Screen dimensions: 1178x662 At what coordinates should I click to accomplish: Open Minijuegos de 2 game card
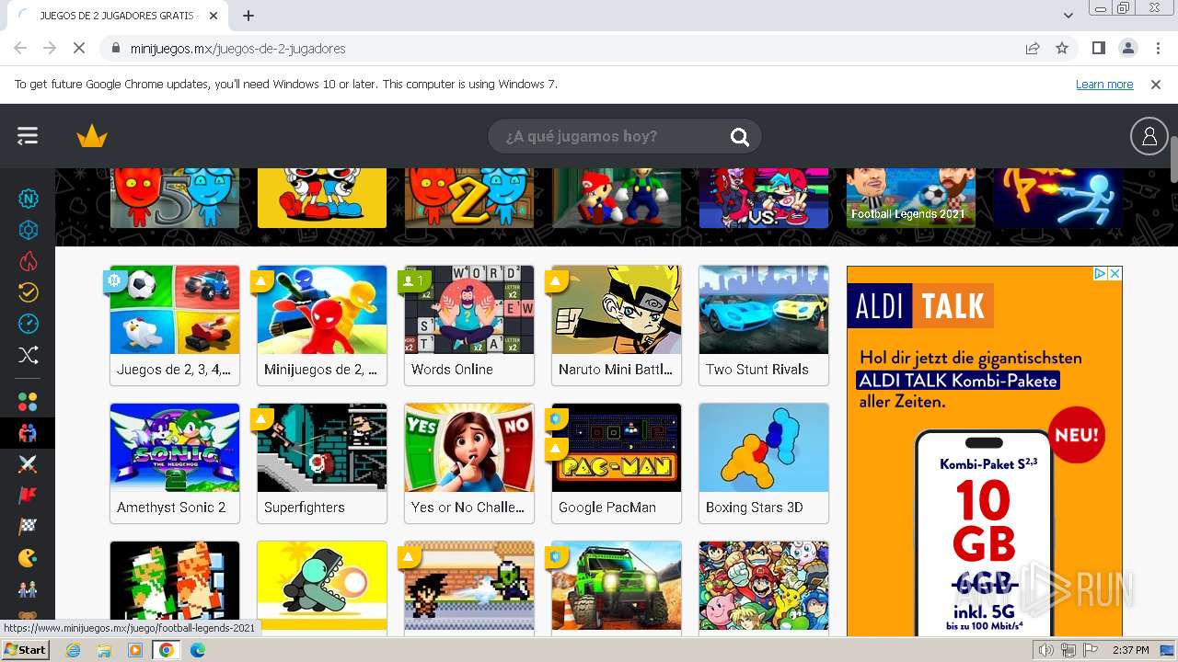pos(322,325)
